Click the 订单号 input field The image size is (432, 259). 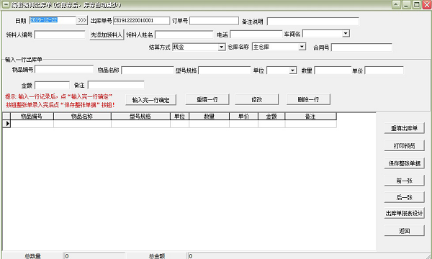click(x=214, y=21)
